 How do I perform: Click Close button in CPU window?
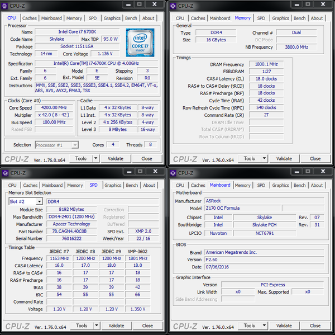147,159
